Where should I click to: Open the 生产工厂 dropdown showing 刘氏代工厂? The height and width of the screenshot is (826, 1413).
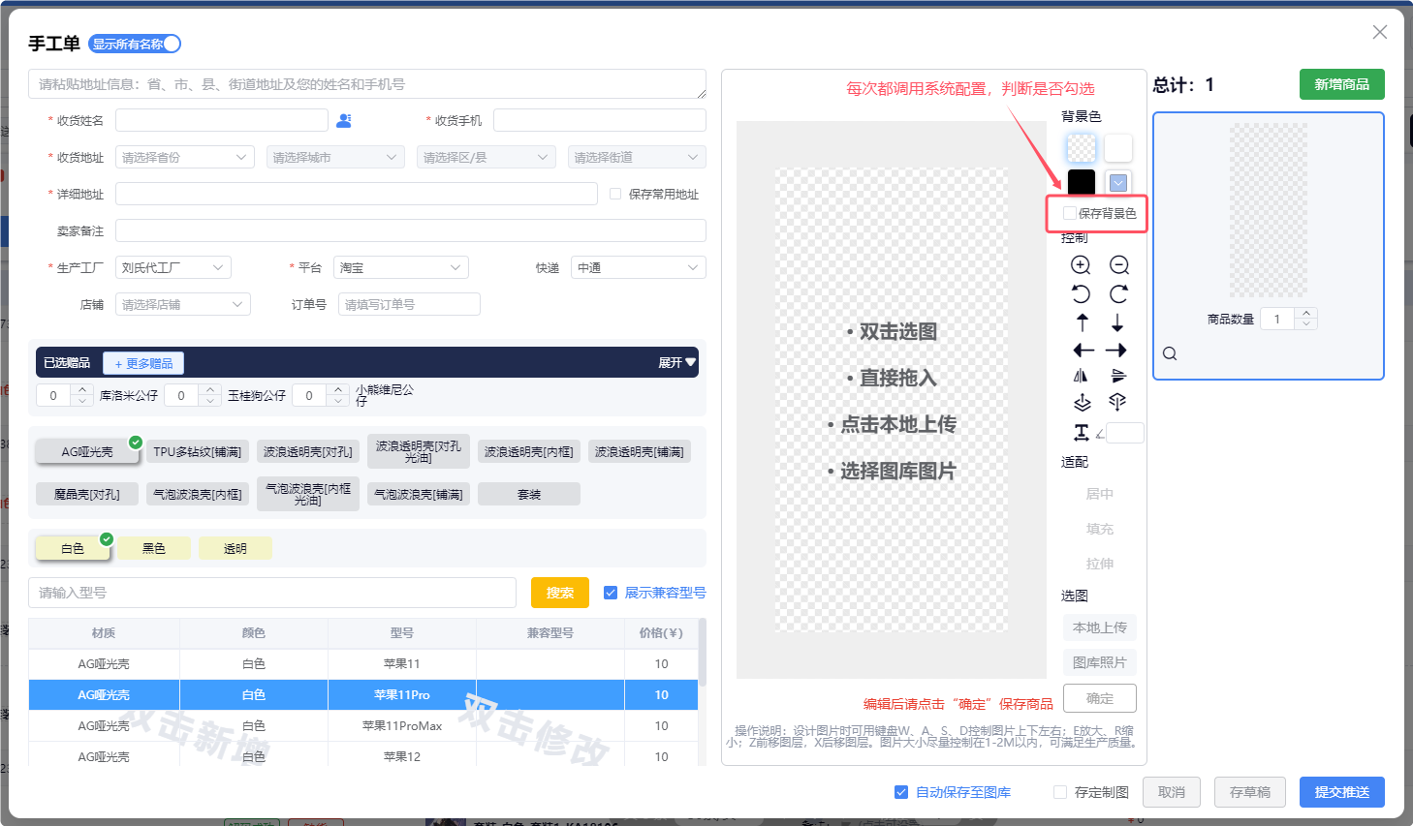click(x=173, y=267)
